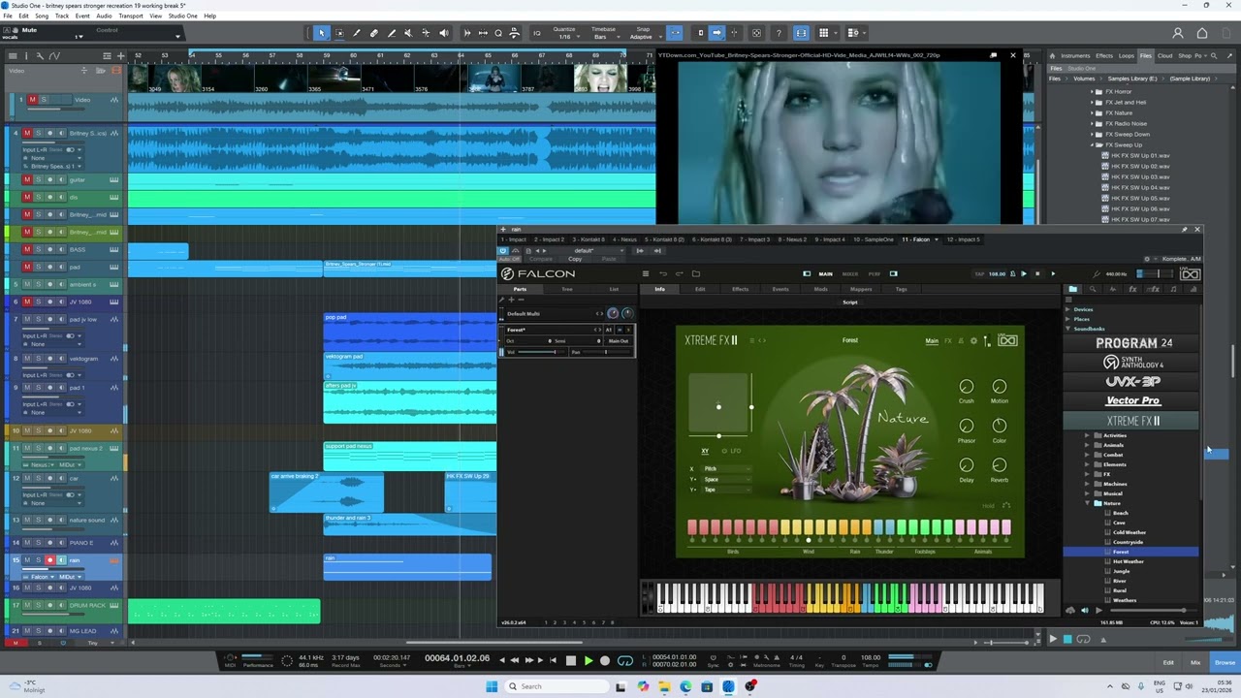This screenshot has height=698, width=1241.
Task: Open the Transport menu
Action: tap(130, 16)
